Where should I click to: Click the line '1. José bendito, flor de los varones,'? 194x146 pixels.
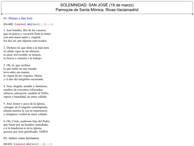25,30
